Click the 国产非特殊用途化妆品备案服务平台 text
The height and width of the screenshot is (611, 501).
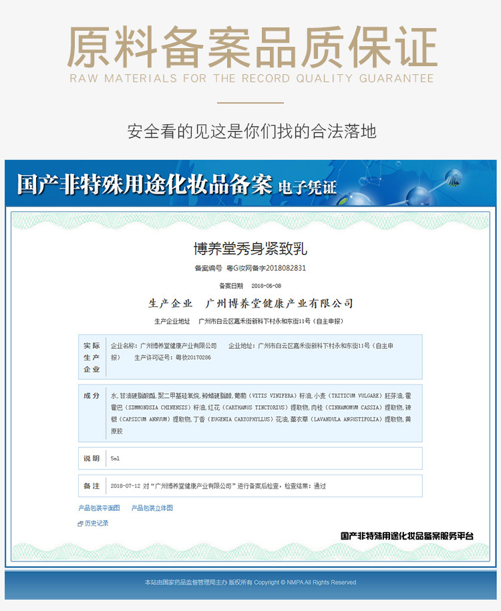click(x=407, y=535)
